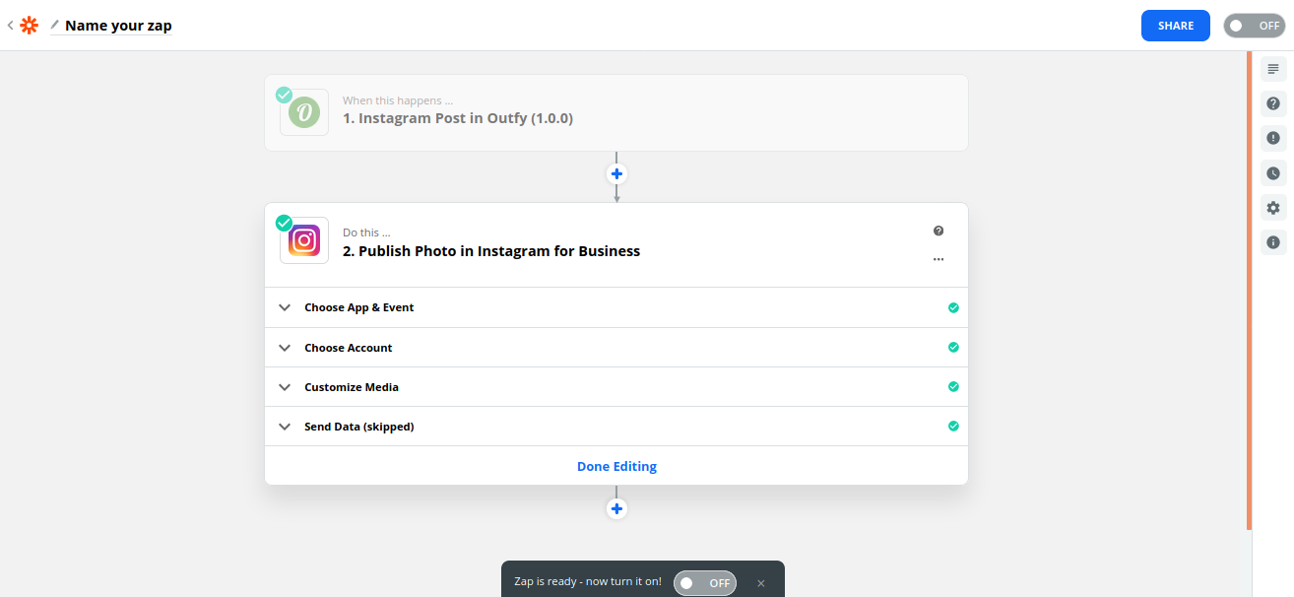Turn on the zap with header toggle
Screen dimensions: 1294x597
[x=1254, y=26]
